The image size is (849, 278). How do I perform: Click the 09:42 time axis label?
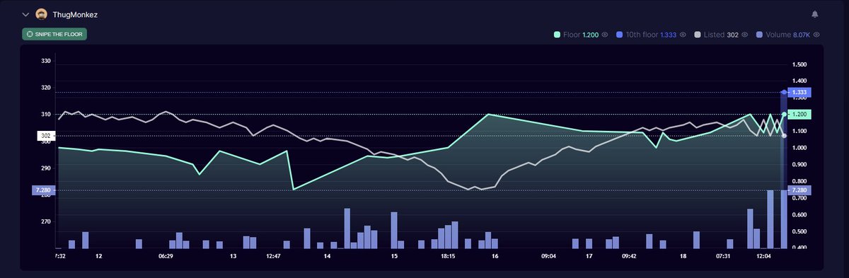click(x=629, y=256)
